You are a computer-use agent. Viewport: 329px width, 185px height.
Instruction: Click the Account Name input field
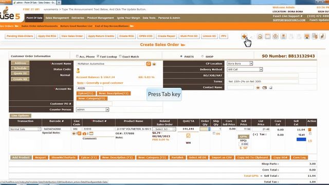(x=111, y=64)
